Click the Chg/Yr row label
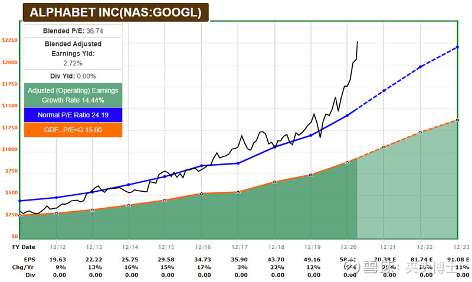 (23, 267)
